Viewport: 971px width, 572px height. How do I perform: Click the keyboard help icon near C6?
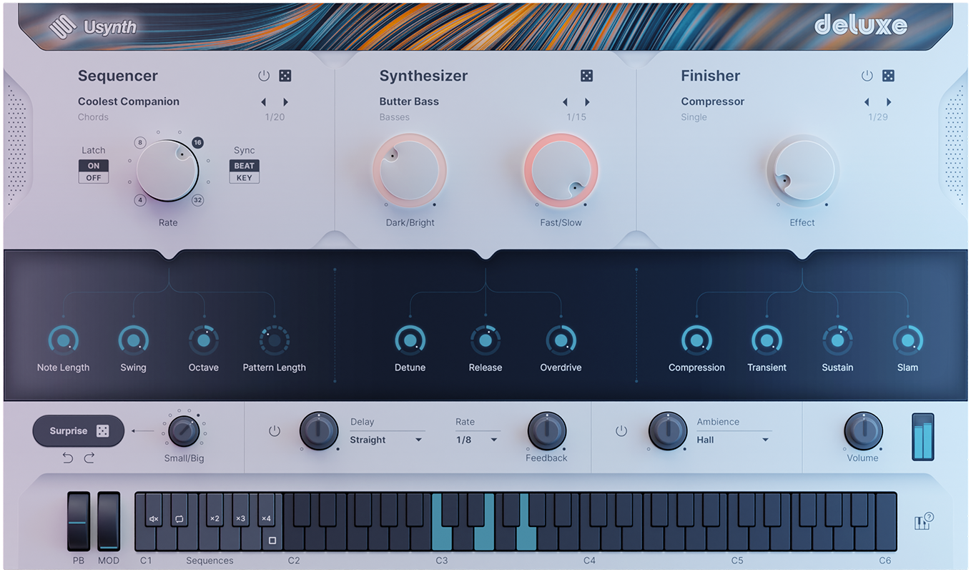[922, 523]
